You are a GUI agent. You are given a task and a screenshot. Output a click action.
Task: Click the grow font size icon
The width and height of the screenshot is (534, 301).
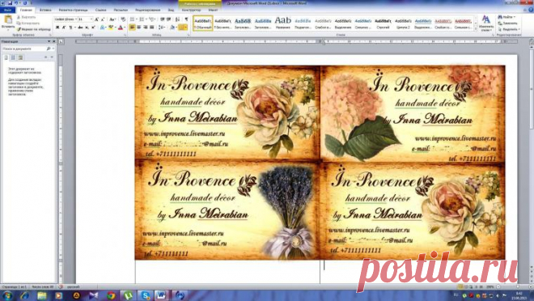(x=97, y=19)
